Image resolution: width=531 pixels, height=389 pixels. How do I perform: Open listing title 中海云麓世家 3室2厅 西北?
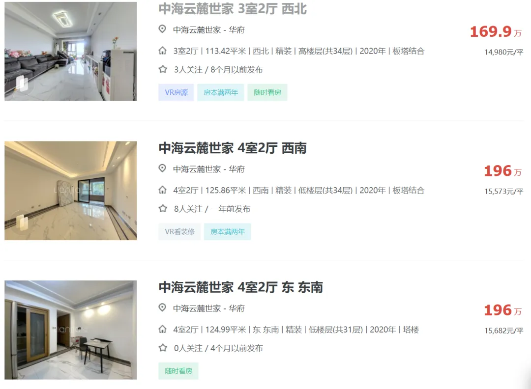(233, 9)
